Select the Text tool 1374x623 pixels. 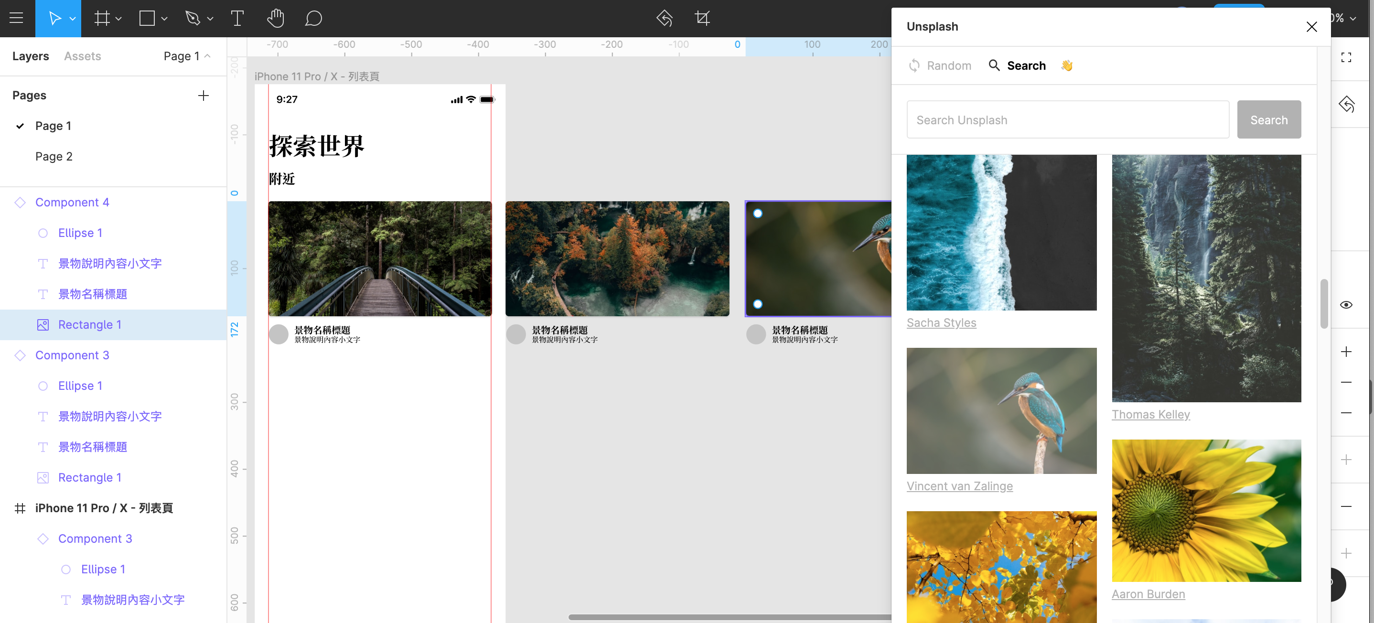pyautogui.click(x=237, y=18)
